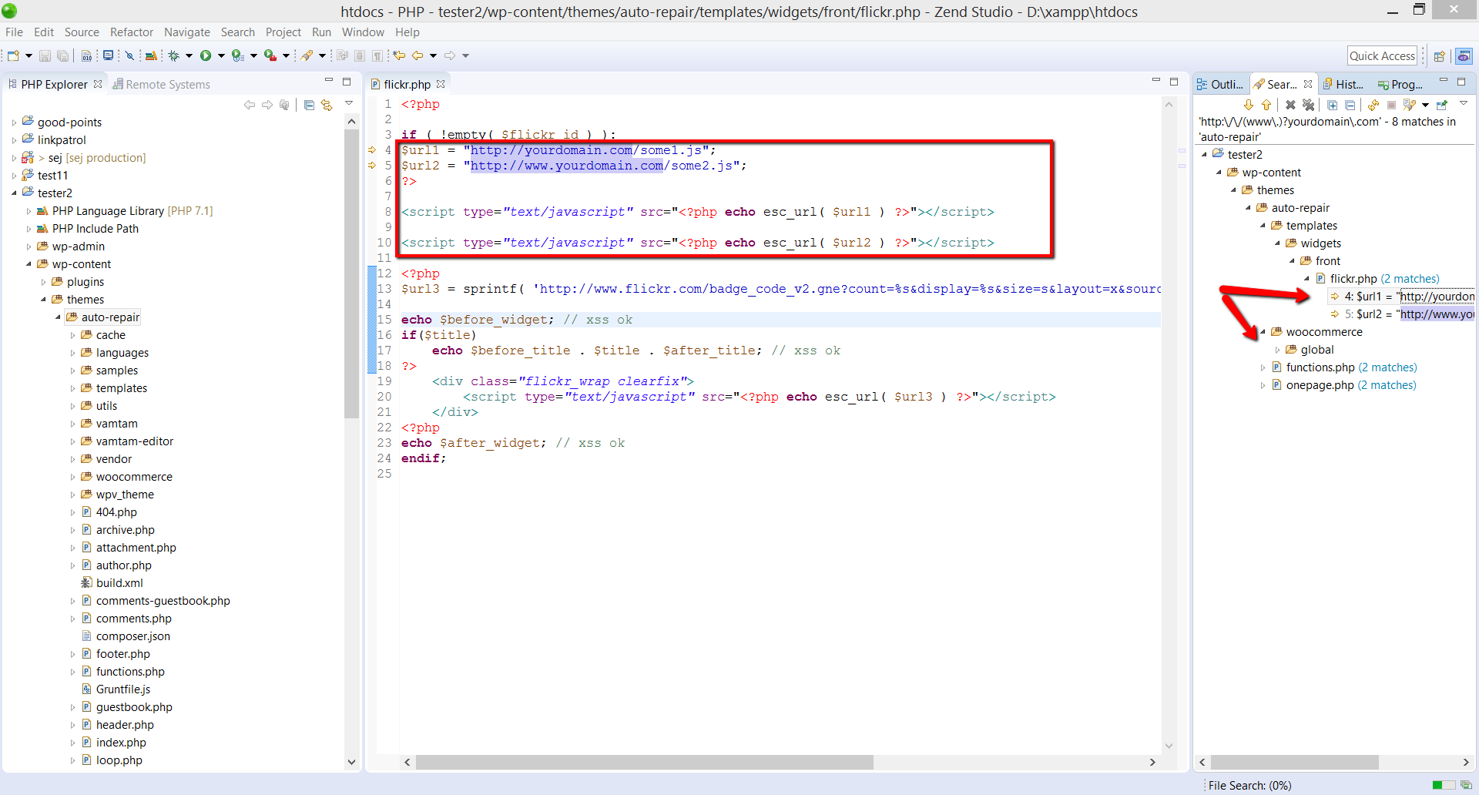
Task: Click Link with Editor in PHP Explorer
Action: pyautogui.click(x=327, y=106)
